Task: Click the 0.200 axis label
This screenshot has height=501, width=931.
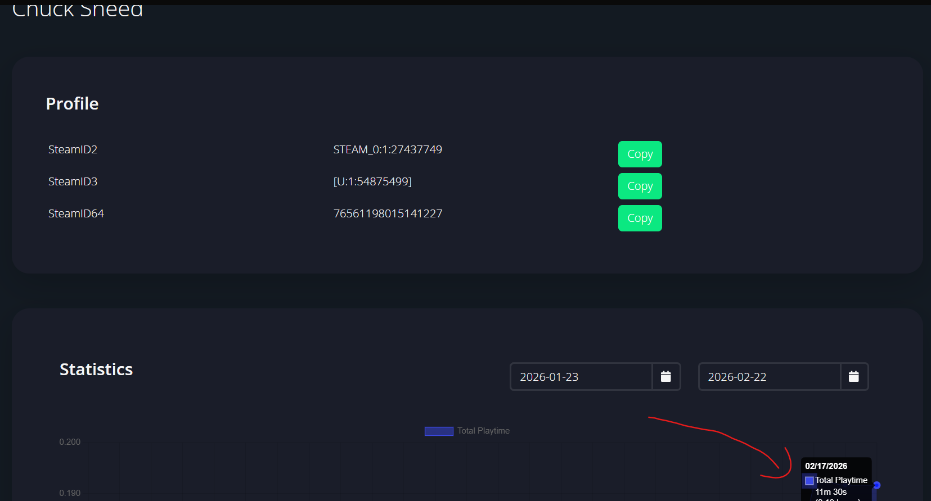Action: pyautogui.click(x=70, y=442)
